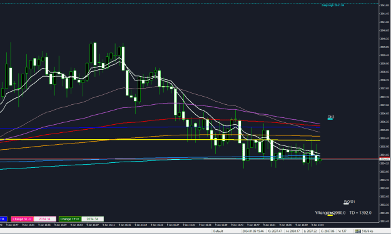Click the Daily High label at top

pyautogui.click(x=333, y=5)
